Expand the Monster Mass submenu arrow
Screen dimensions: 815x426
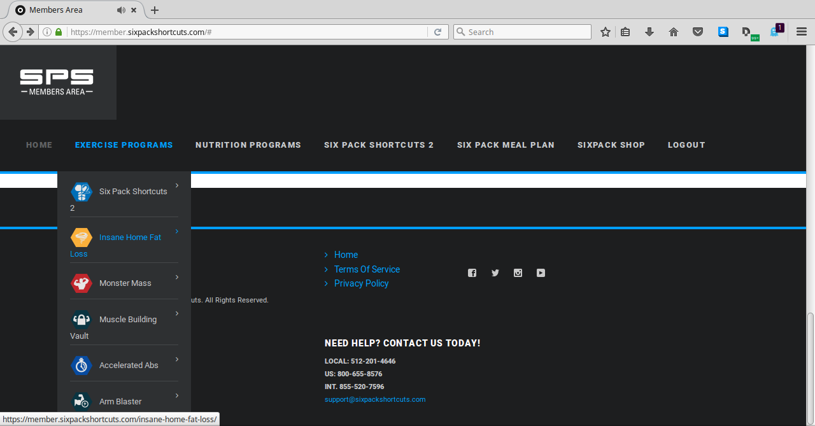(x=177, y=277)
